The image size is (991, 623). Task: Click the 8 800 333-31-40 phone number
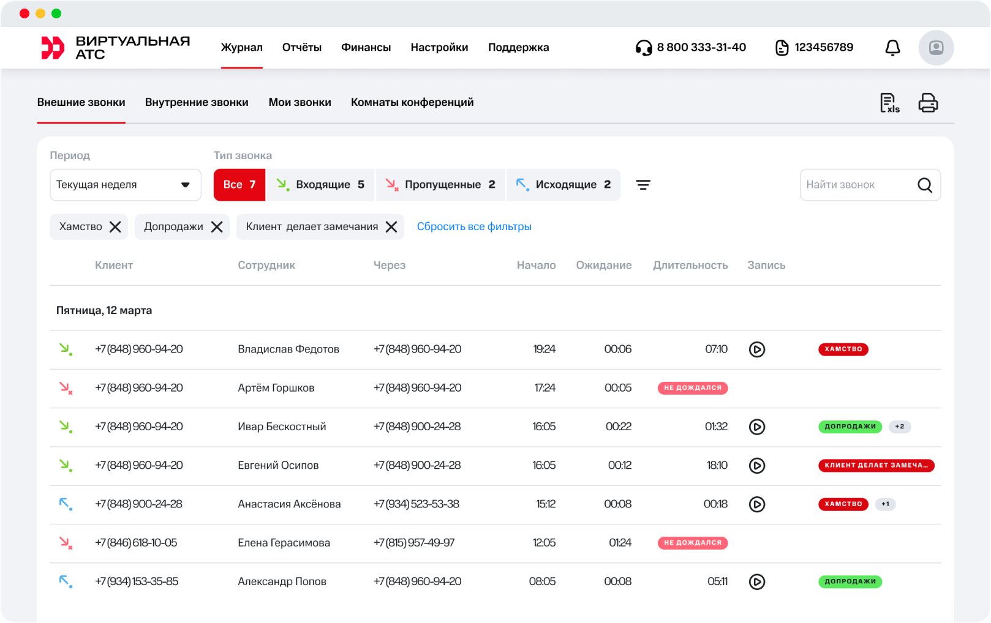(x=701, y=48)
